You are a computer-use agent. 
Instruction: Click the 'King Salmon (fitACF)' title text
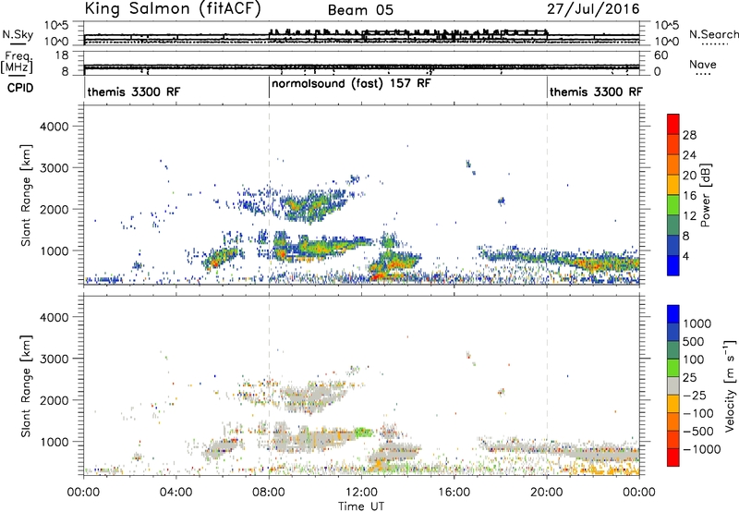point(172,9)
